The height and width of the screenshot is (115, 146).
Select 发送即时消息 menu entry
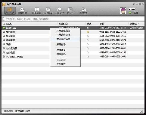[65, 39]
